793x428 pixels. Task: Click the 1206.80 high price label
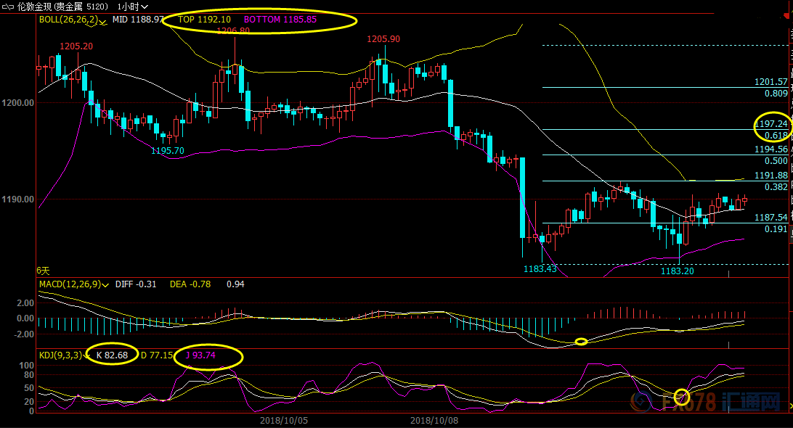tap(233, 31)
